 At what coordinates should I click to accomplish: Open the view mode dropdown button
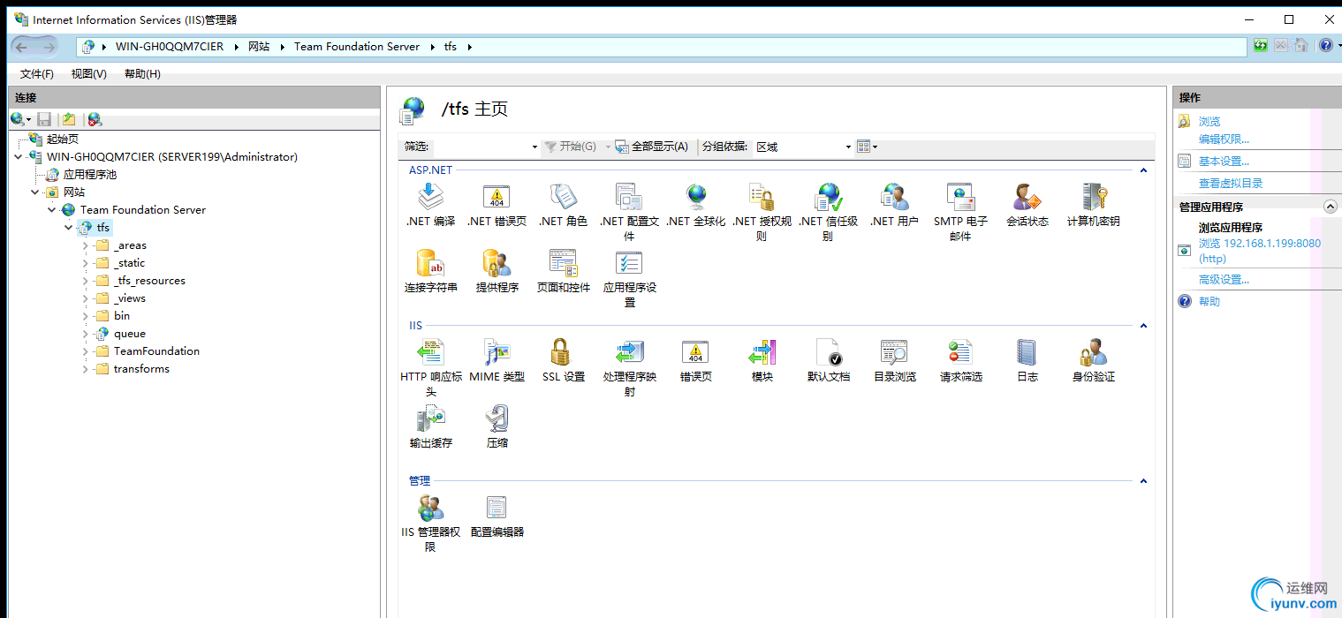pyautogui.click(x=867, y=147)
